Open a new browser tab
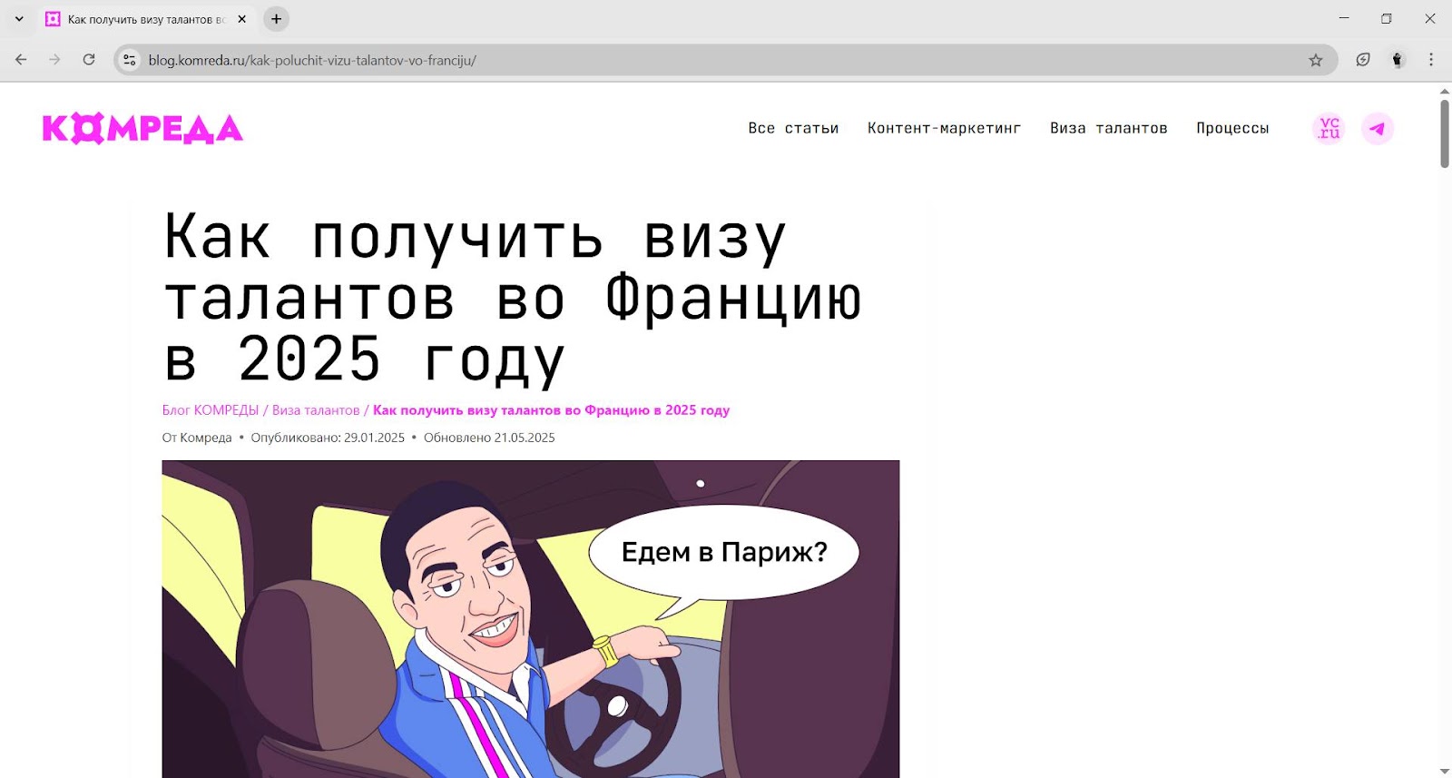 (x=277, y=19)
